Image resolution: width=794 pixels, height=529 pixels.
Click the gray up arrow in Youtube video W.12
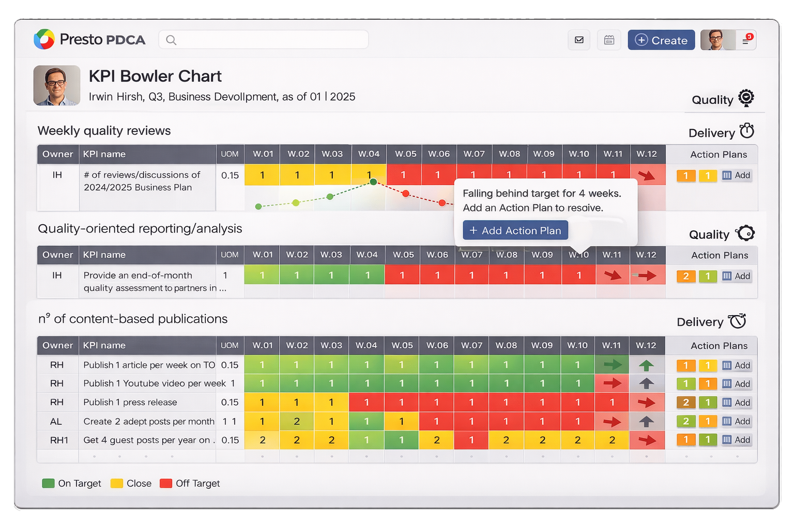click(646, 384)
